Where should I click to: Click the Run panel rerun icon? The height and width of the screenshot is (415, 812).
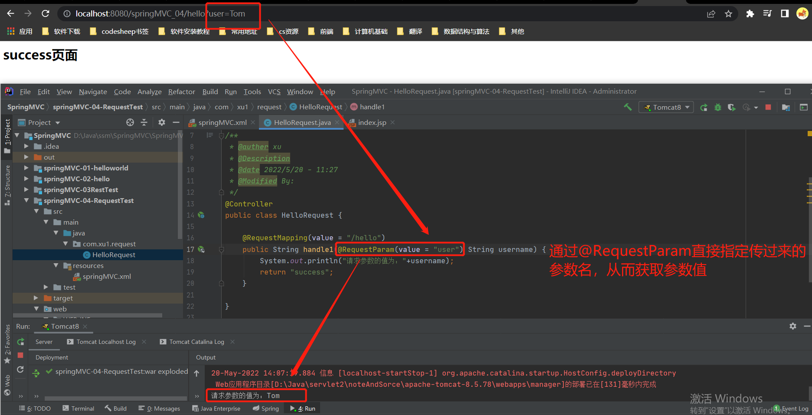click(x=20, y=342)
